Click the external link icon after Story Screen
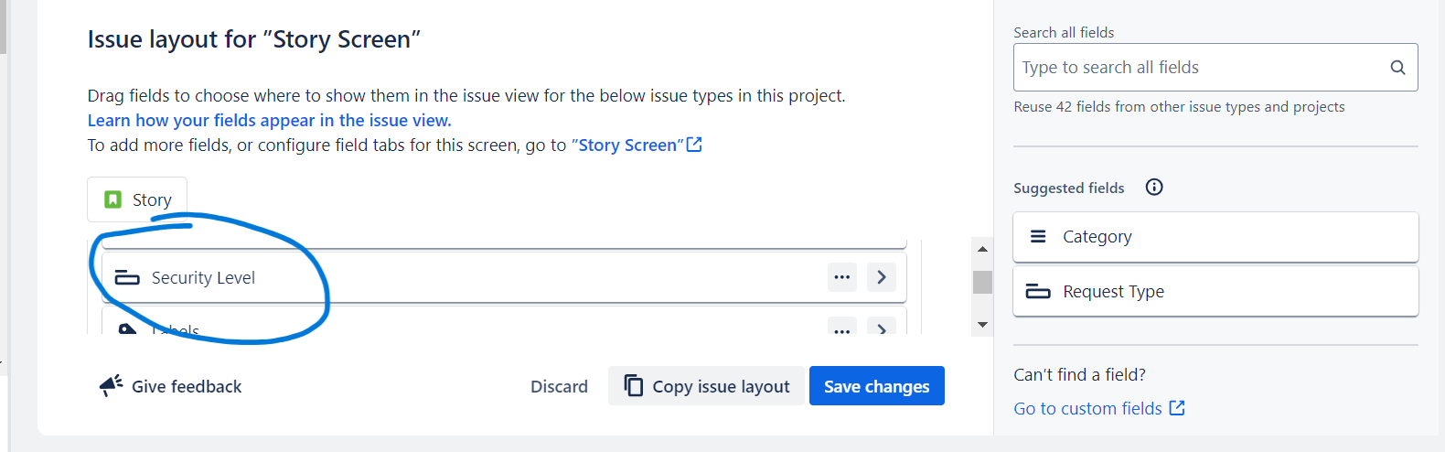 click(694, 145)
